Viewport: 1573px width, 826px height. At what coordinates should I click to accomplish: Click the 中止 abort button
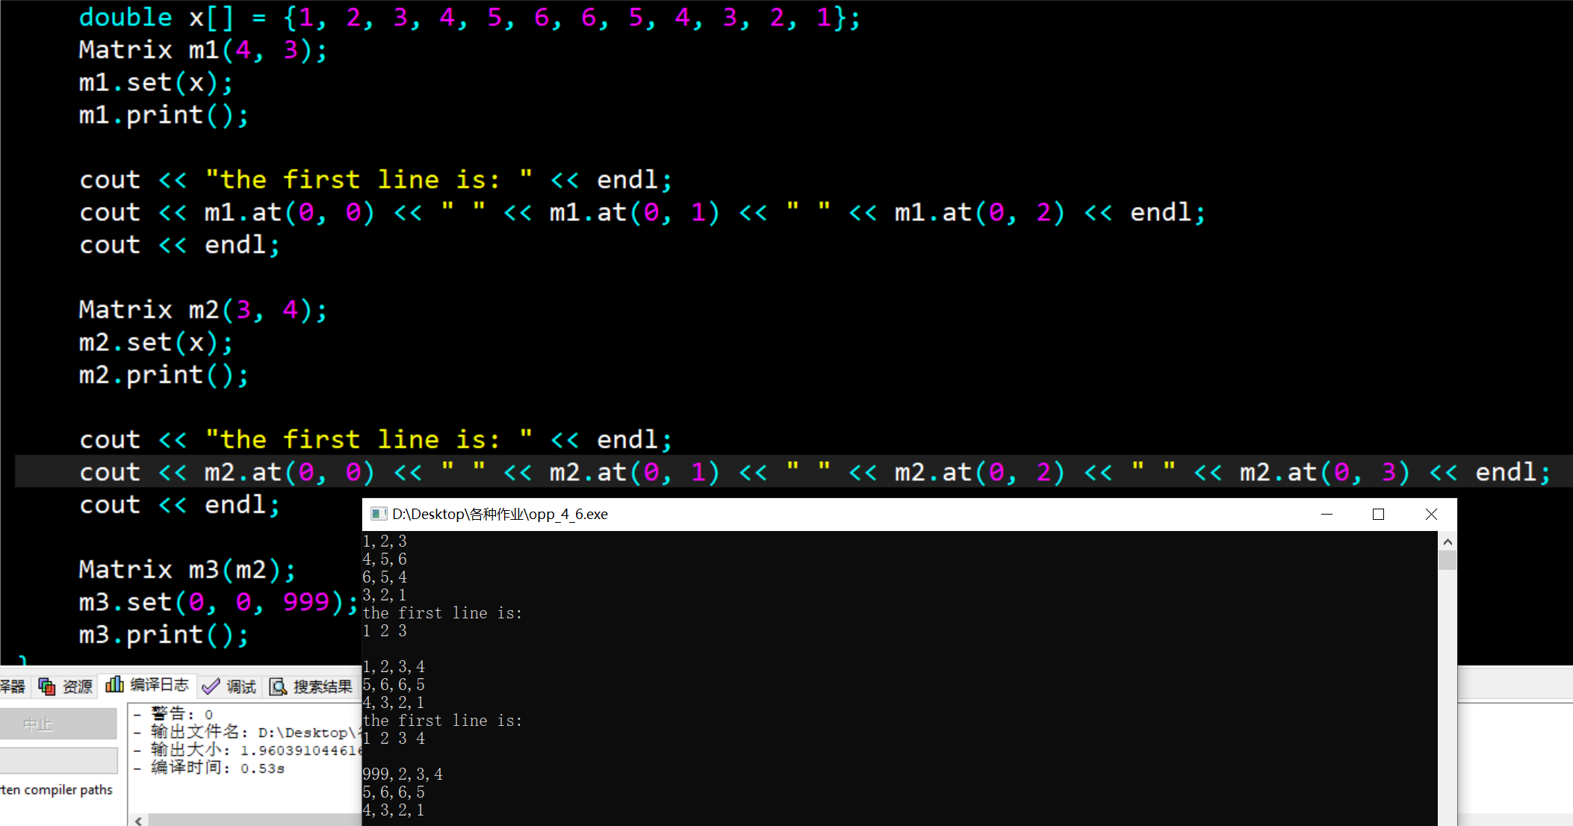pyautogui.click(x=58, y=724)
